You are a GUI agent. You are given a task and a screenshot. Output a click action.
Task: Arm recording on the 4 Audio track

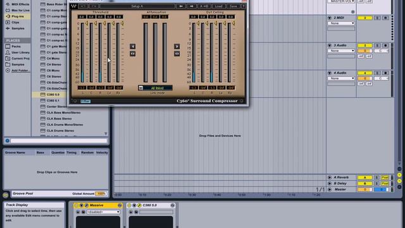385,73
